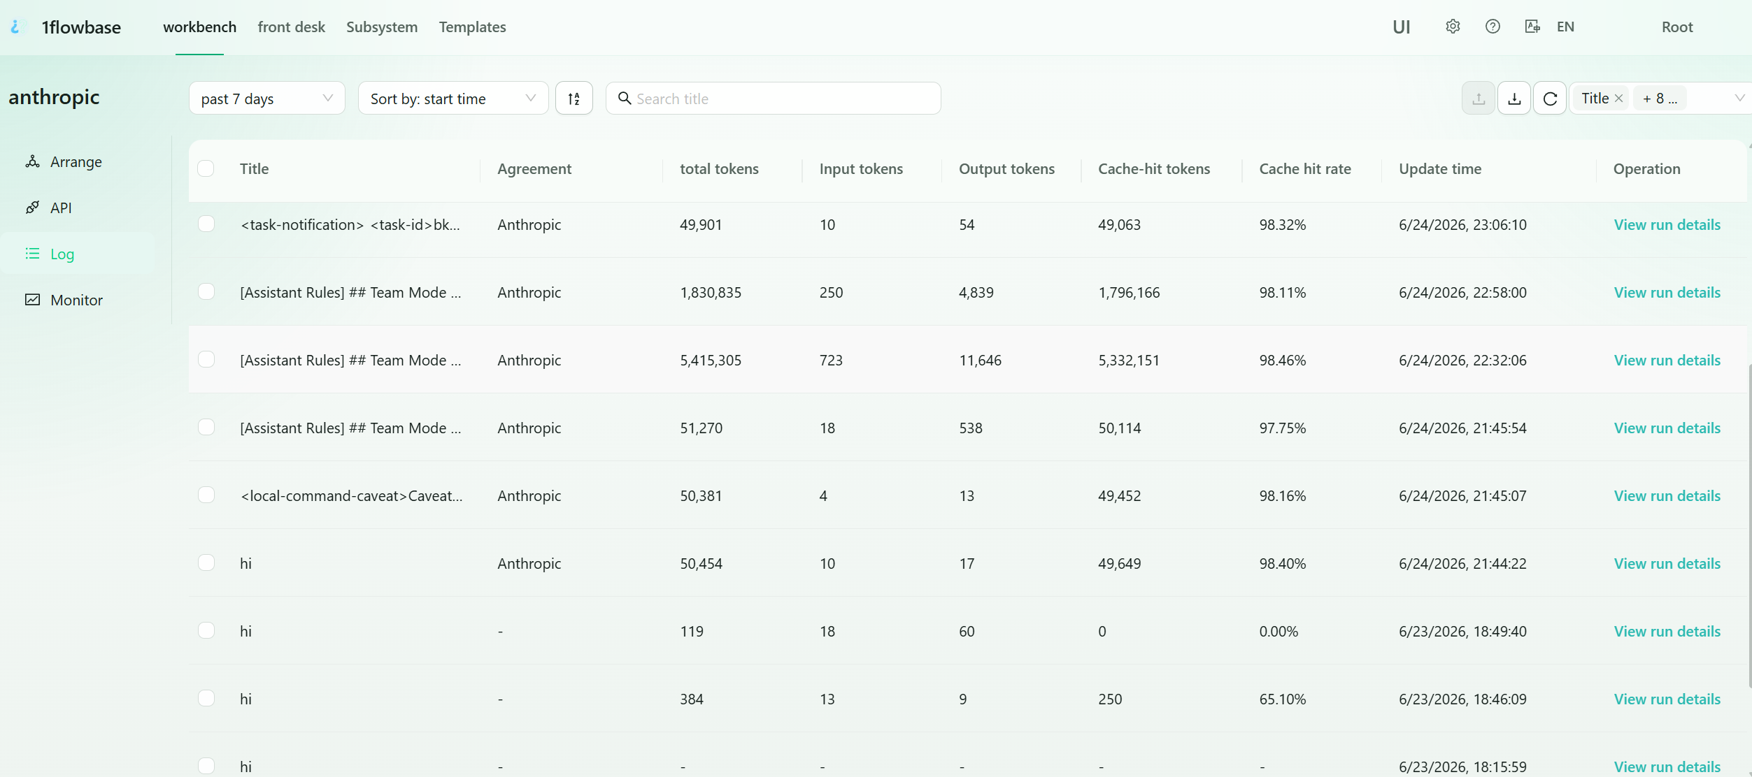Check the row with 5,415,305 total tokens
This screenshot has height=777, width=1752.
[206, 359]
